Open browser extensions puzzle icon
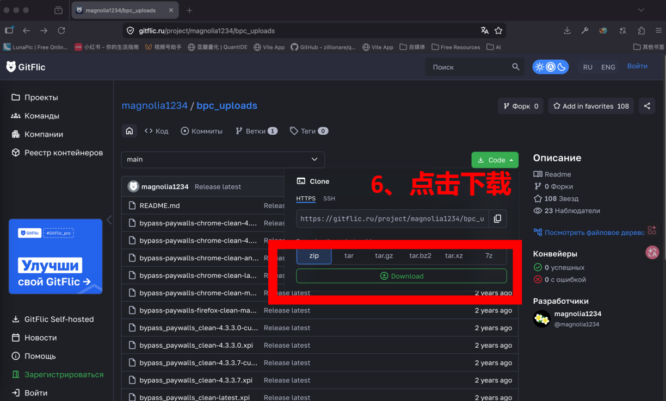Image resolution: width=666 pixels, height=401 pixels. coord(641,30)
